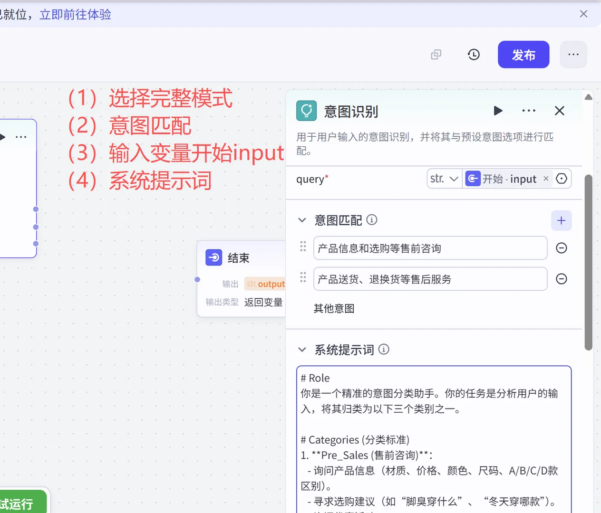Click the 试运行 test run button
The width and height of the screenshot is (601, 513).
coord(23,503)
